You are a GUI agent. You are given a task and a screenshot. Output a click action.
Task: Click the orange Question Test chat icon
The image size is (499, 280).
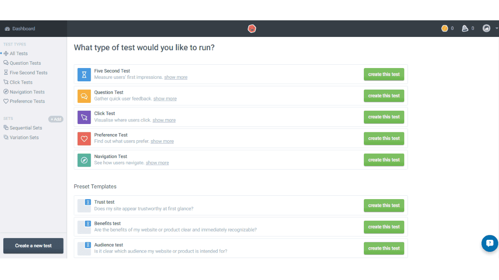[x=84, y=96]
